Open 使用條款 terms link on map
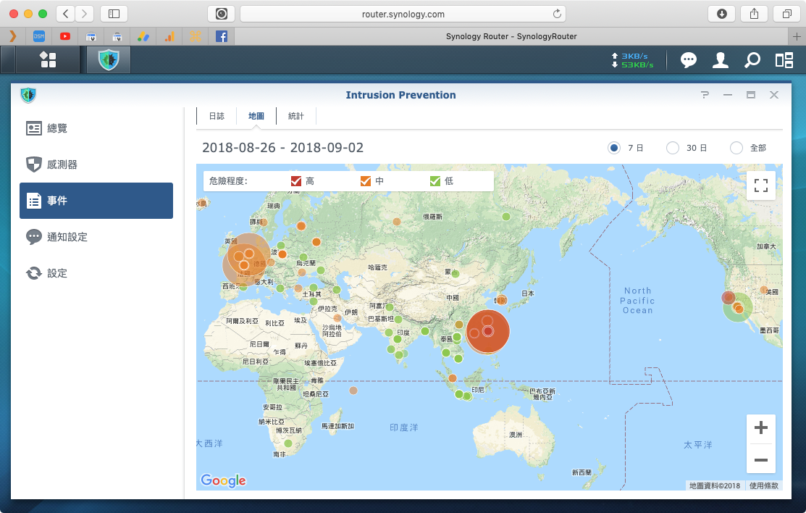 (763, 485)
